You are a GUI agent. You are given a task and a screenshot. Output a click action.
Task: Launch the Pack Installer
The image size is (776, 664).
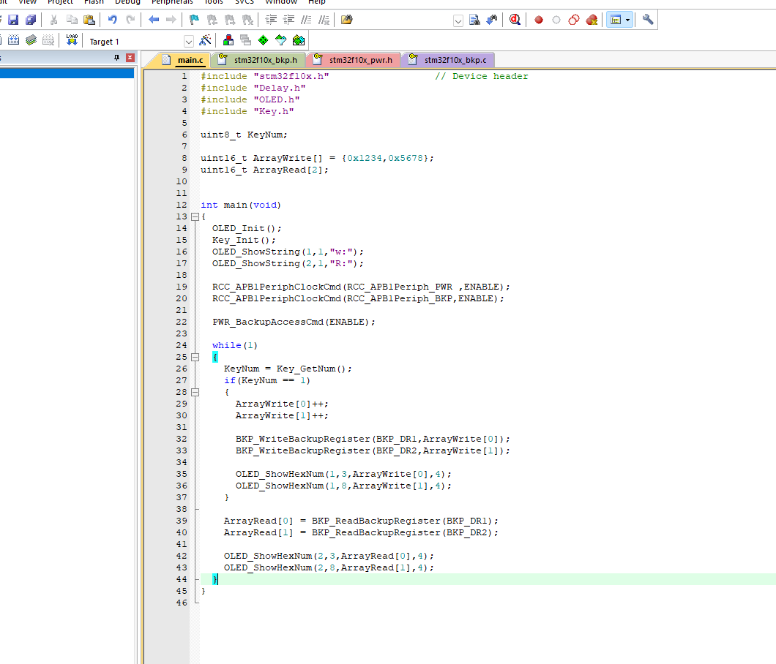tap(299, 40)
